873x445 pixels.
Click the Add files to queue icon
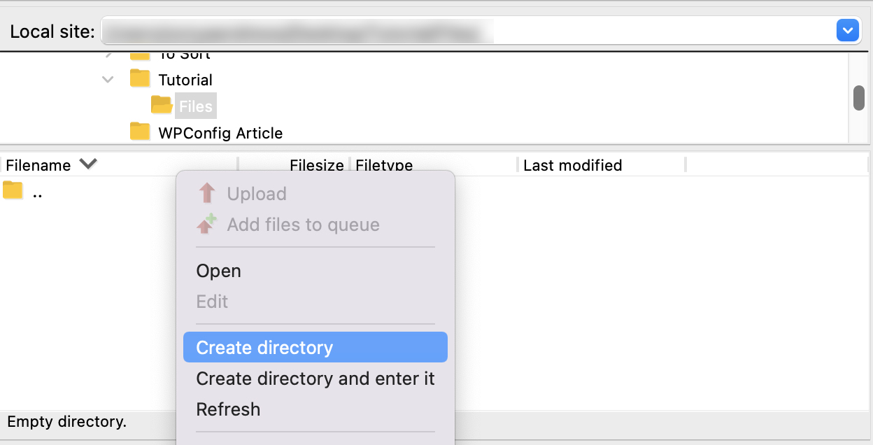click(207, 225)
